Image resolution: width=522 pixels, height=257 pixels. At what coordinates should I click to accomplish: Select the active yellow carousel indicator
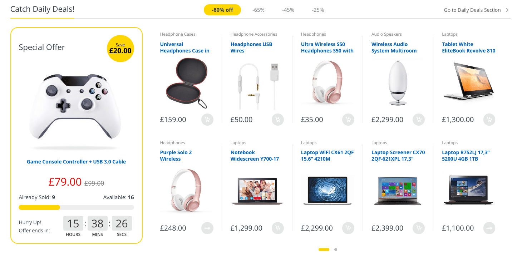coord(324,250)
